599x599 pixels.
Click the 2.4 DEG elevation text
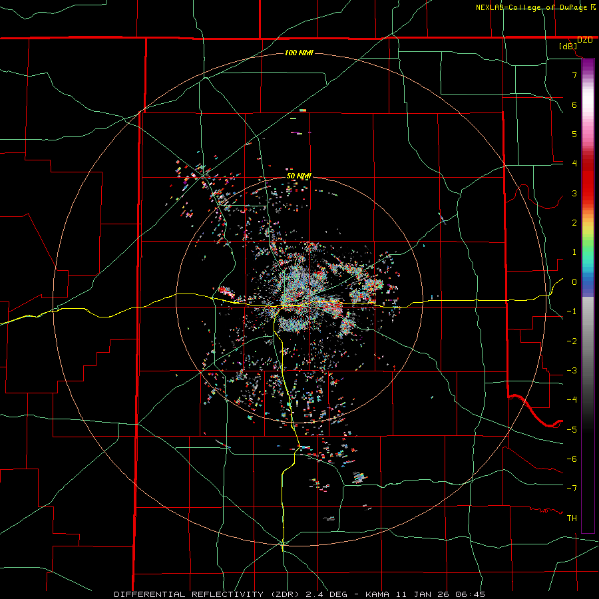coord(326,594)
